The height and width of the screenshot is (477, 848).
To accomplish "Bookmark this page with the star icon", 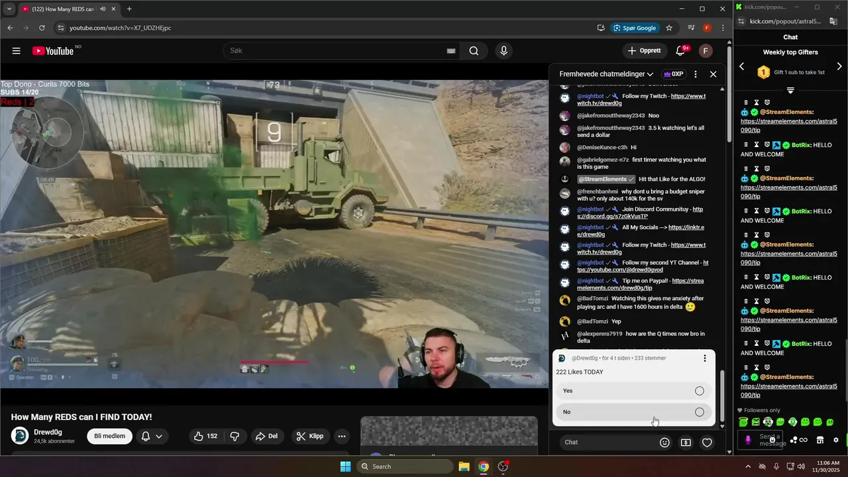I will [x=669, y=28].
